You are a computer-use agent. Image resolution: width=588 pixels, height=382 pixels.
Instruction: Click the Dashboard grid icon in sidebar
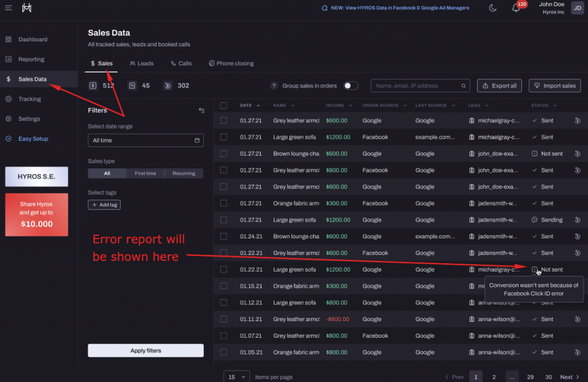tap(9, 40)
